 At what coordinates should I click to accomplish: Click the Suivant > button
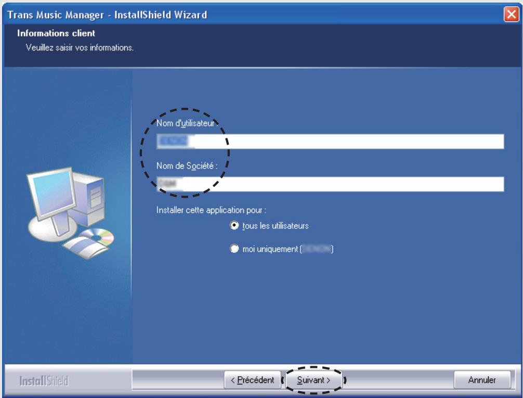(313, 380)
